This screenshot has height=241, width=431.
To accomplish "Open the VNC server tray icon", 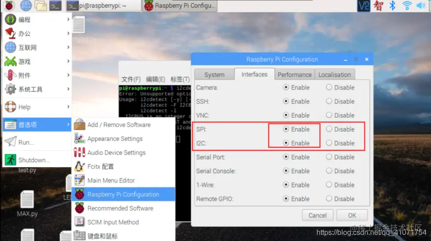I will [x=363, y=5].
